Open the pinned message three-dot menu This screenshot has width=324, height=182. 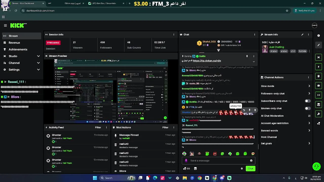pos(254,56)
